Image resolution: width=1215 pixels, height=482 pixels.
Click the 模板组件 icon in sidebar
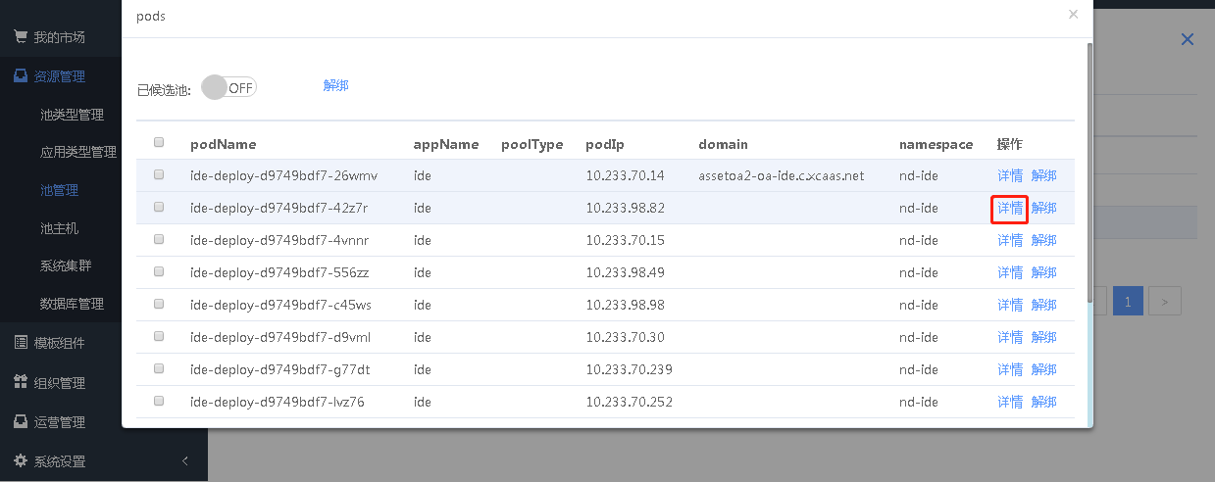tap(20, 343)
